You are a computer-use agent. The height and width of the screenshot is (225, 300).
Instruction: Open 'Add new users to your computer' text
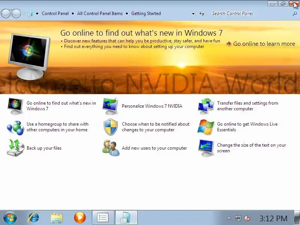[x=154, y=148]
